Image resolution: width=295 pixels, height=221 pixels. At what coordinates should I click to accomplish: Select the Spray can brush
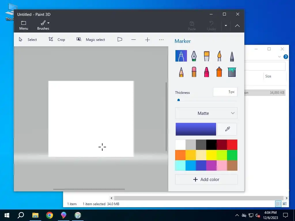[219, 72]
